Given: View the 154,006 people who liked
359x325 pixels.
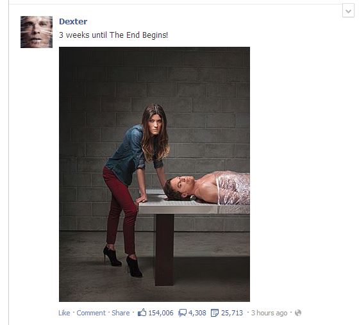Looking at the screenshot, I should [x=161, y=313].
